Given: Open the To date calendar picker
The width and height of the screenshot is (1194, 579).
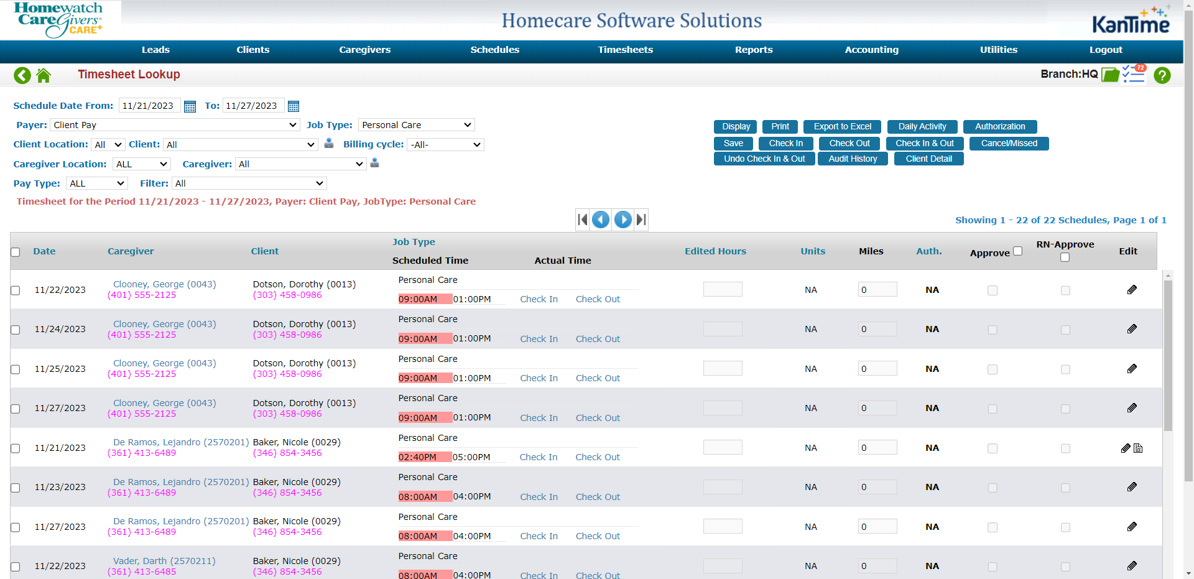Looking at the screenshot, I should [294, 106].
